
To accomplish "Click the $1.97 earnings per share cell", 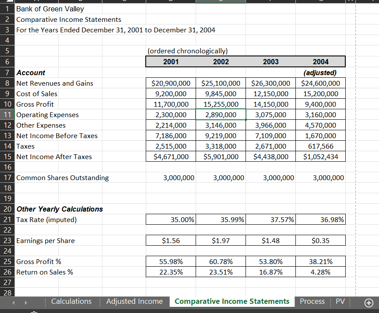I will point(221,240).
